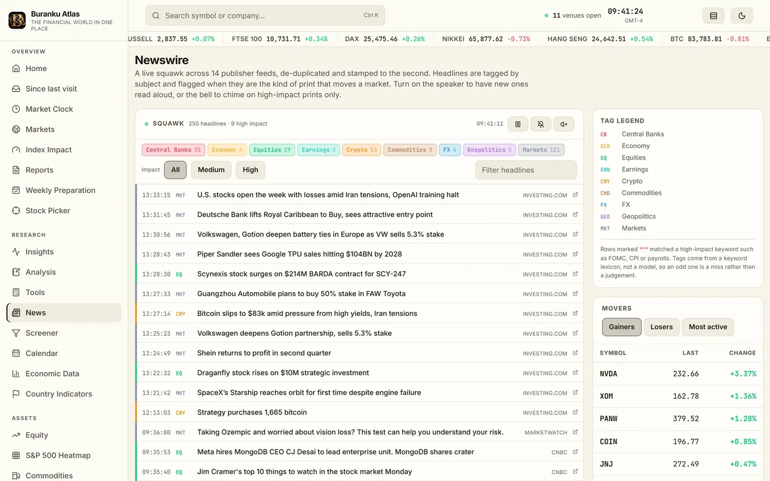Pause the squawk feed
Screen dimensions: 770x481
coord(517,124)
